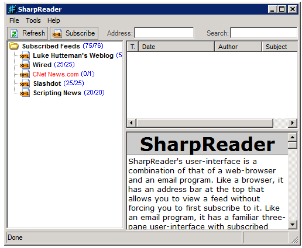Select the Wired feed
The height and width of the screenshot is (248, 302).
pos(42,65)
